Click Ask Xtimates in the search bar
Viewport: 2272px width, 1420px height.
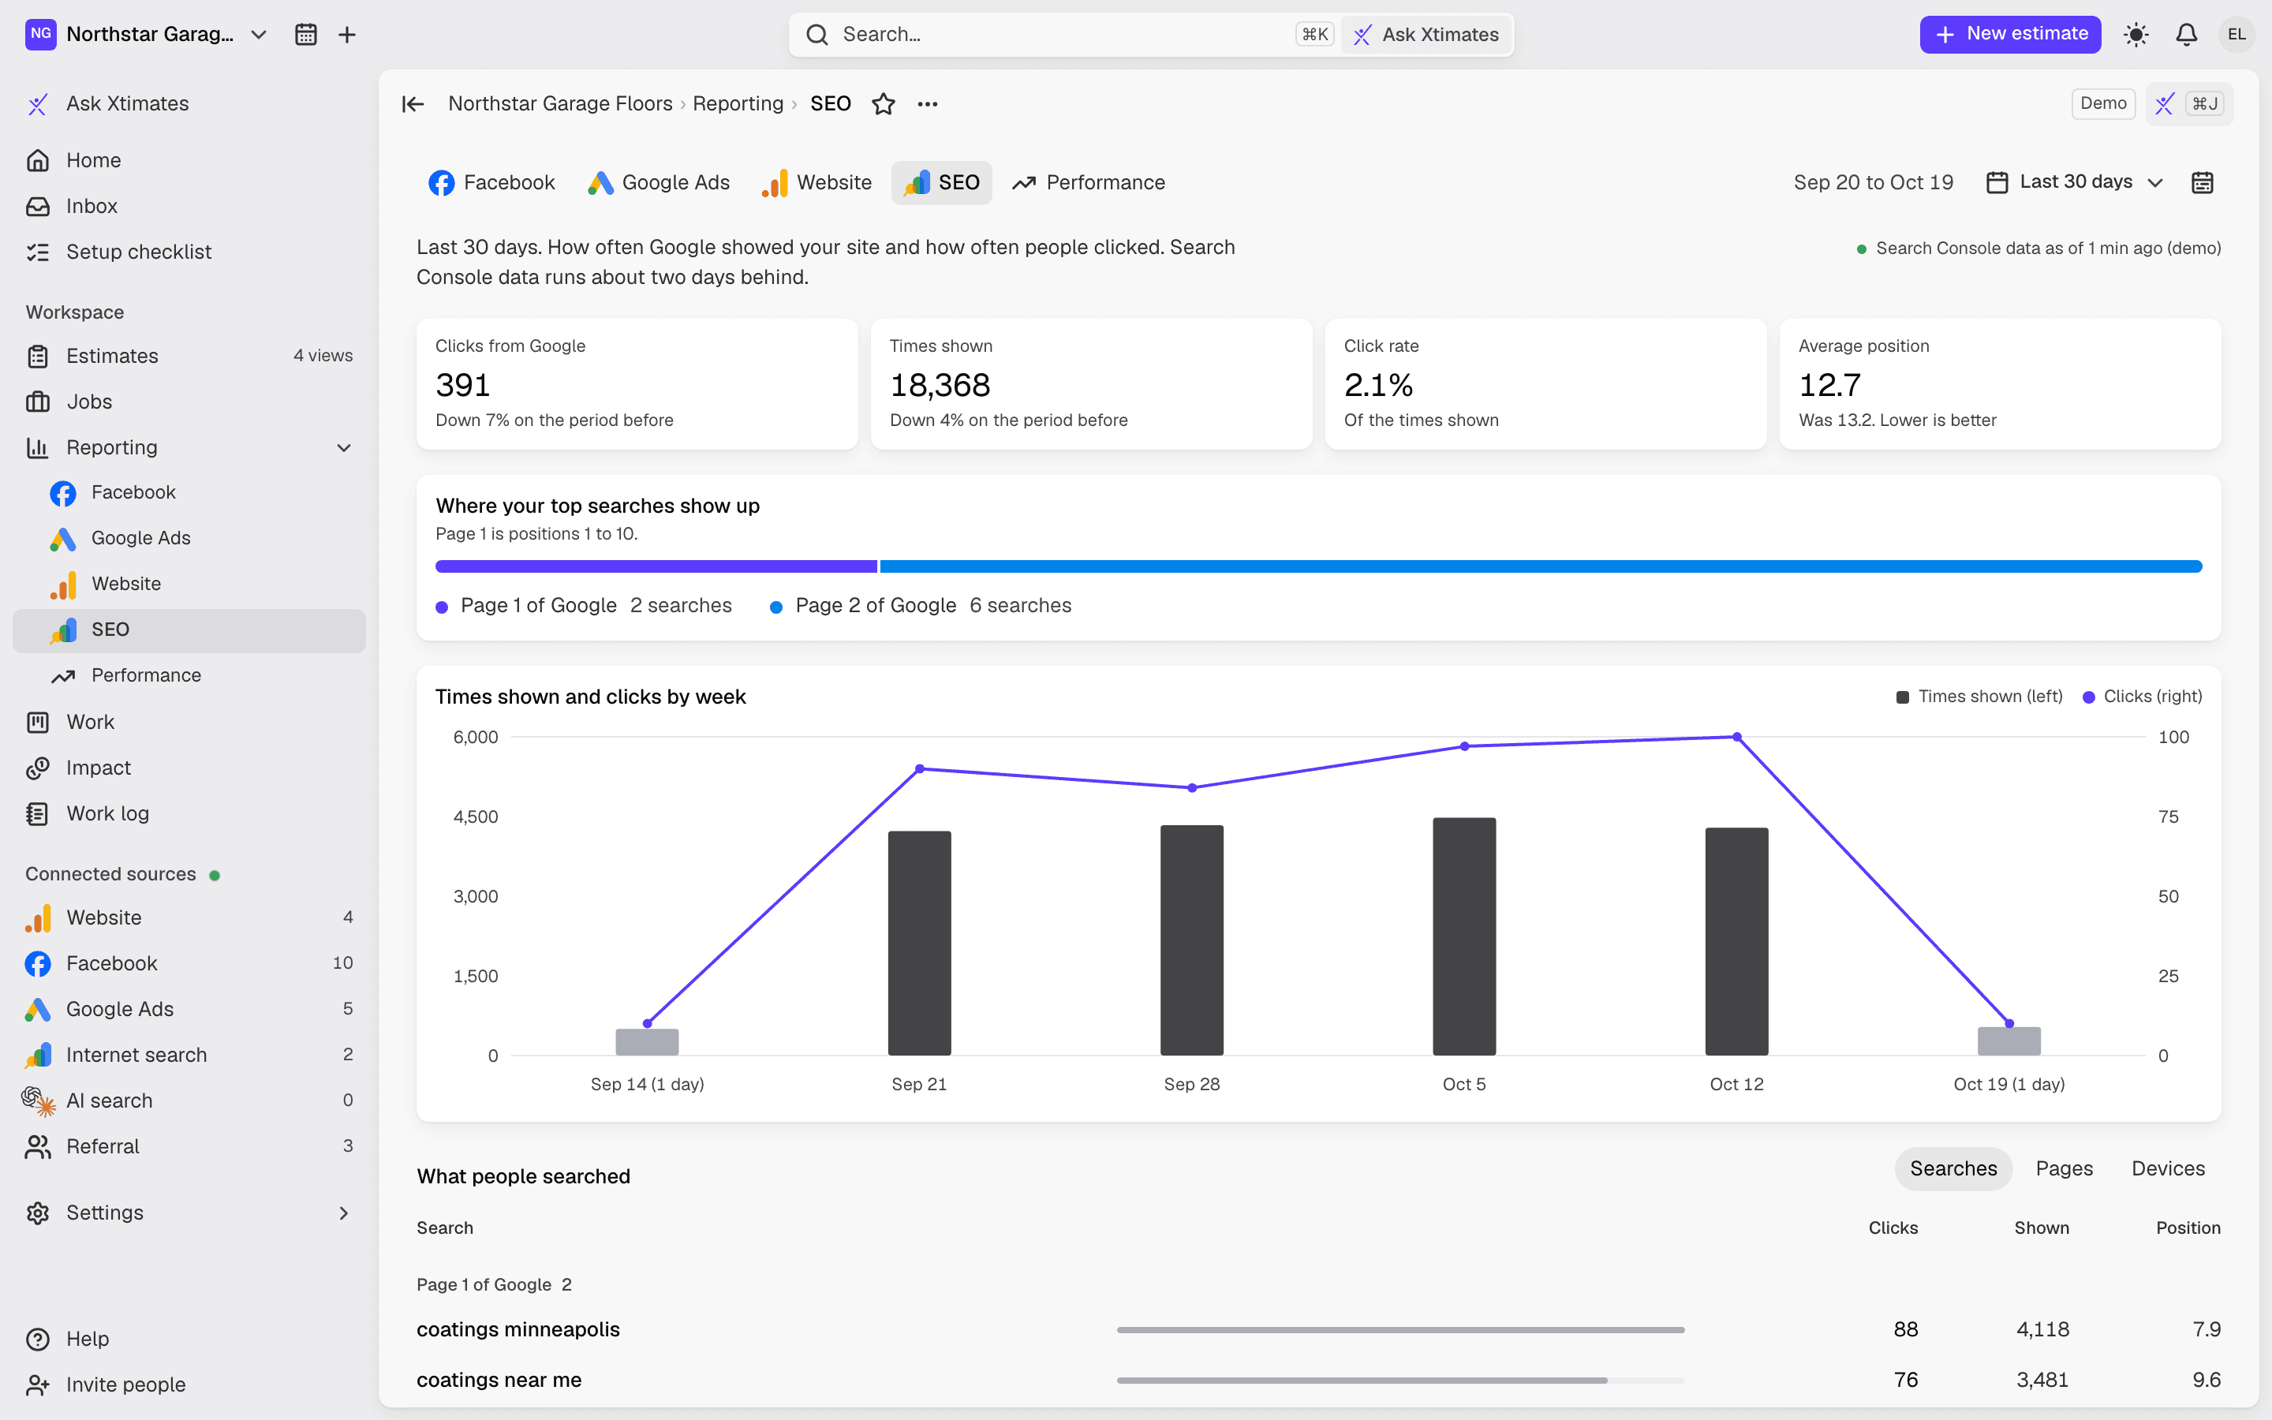(1426, 35)
